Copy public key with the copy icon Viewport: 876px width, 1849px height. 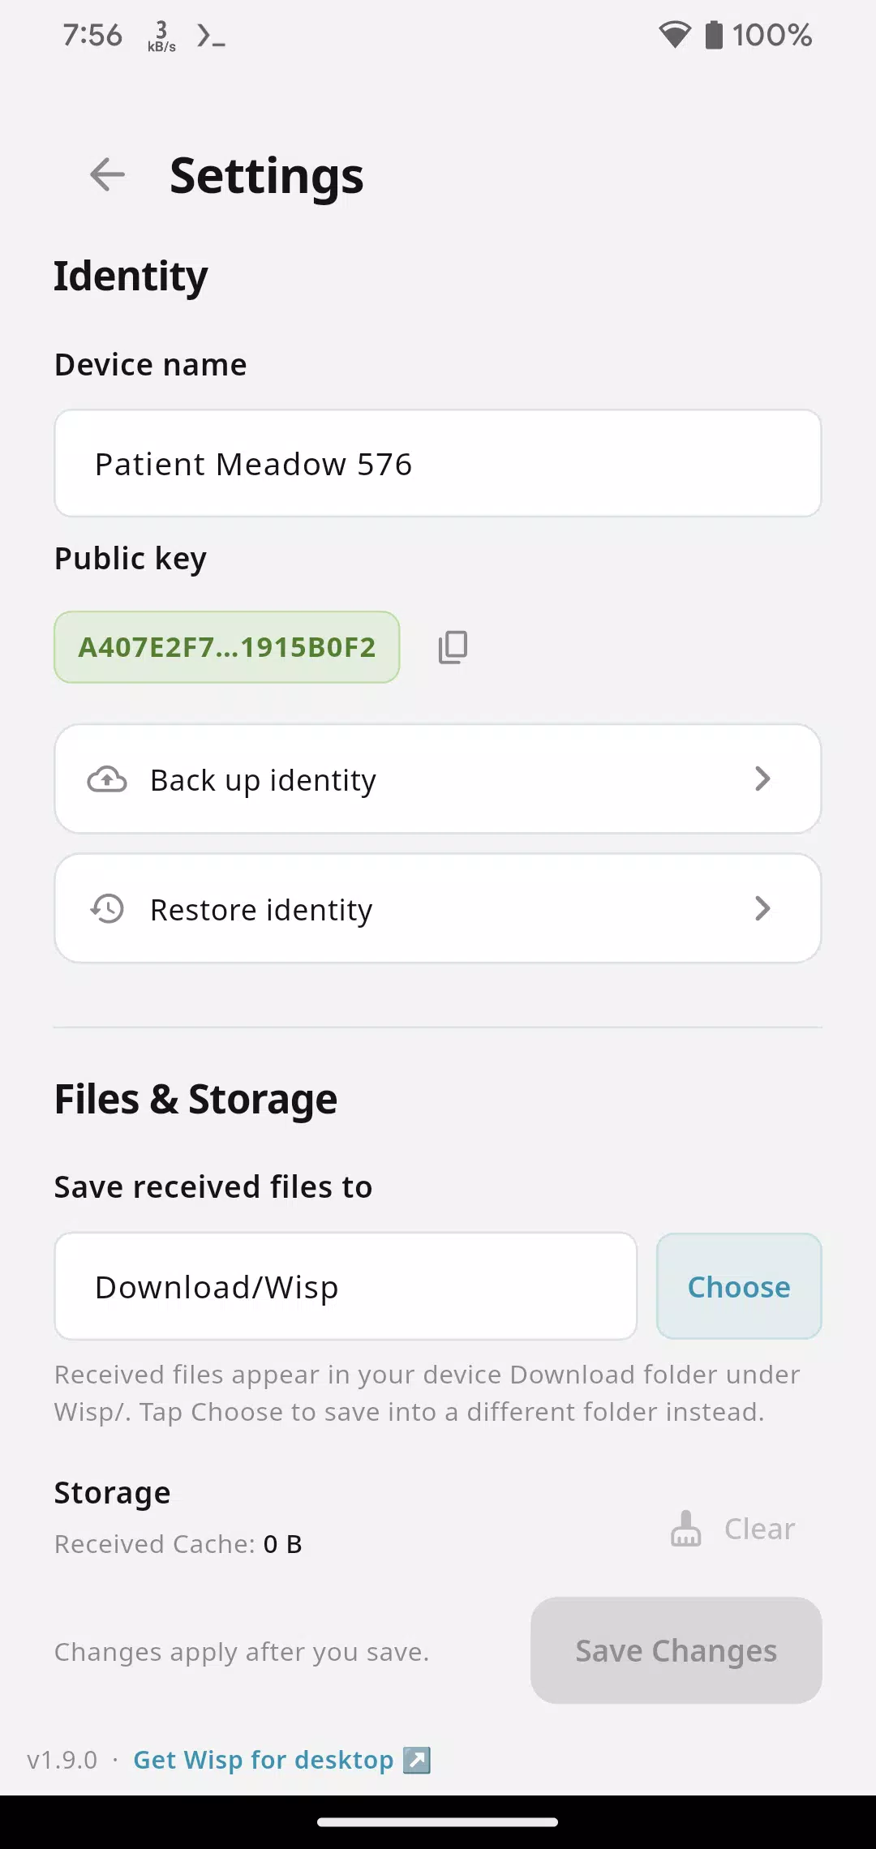(x=453, y=647)
